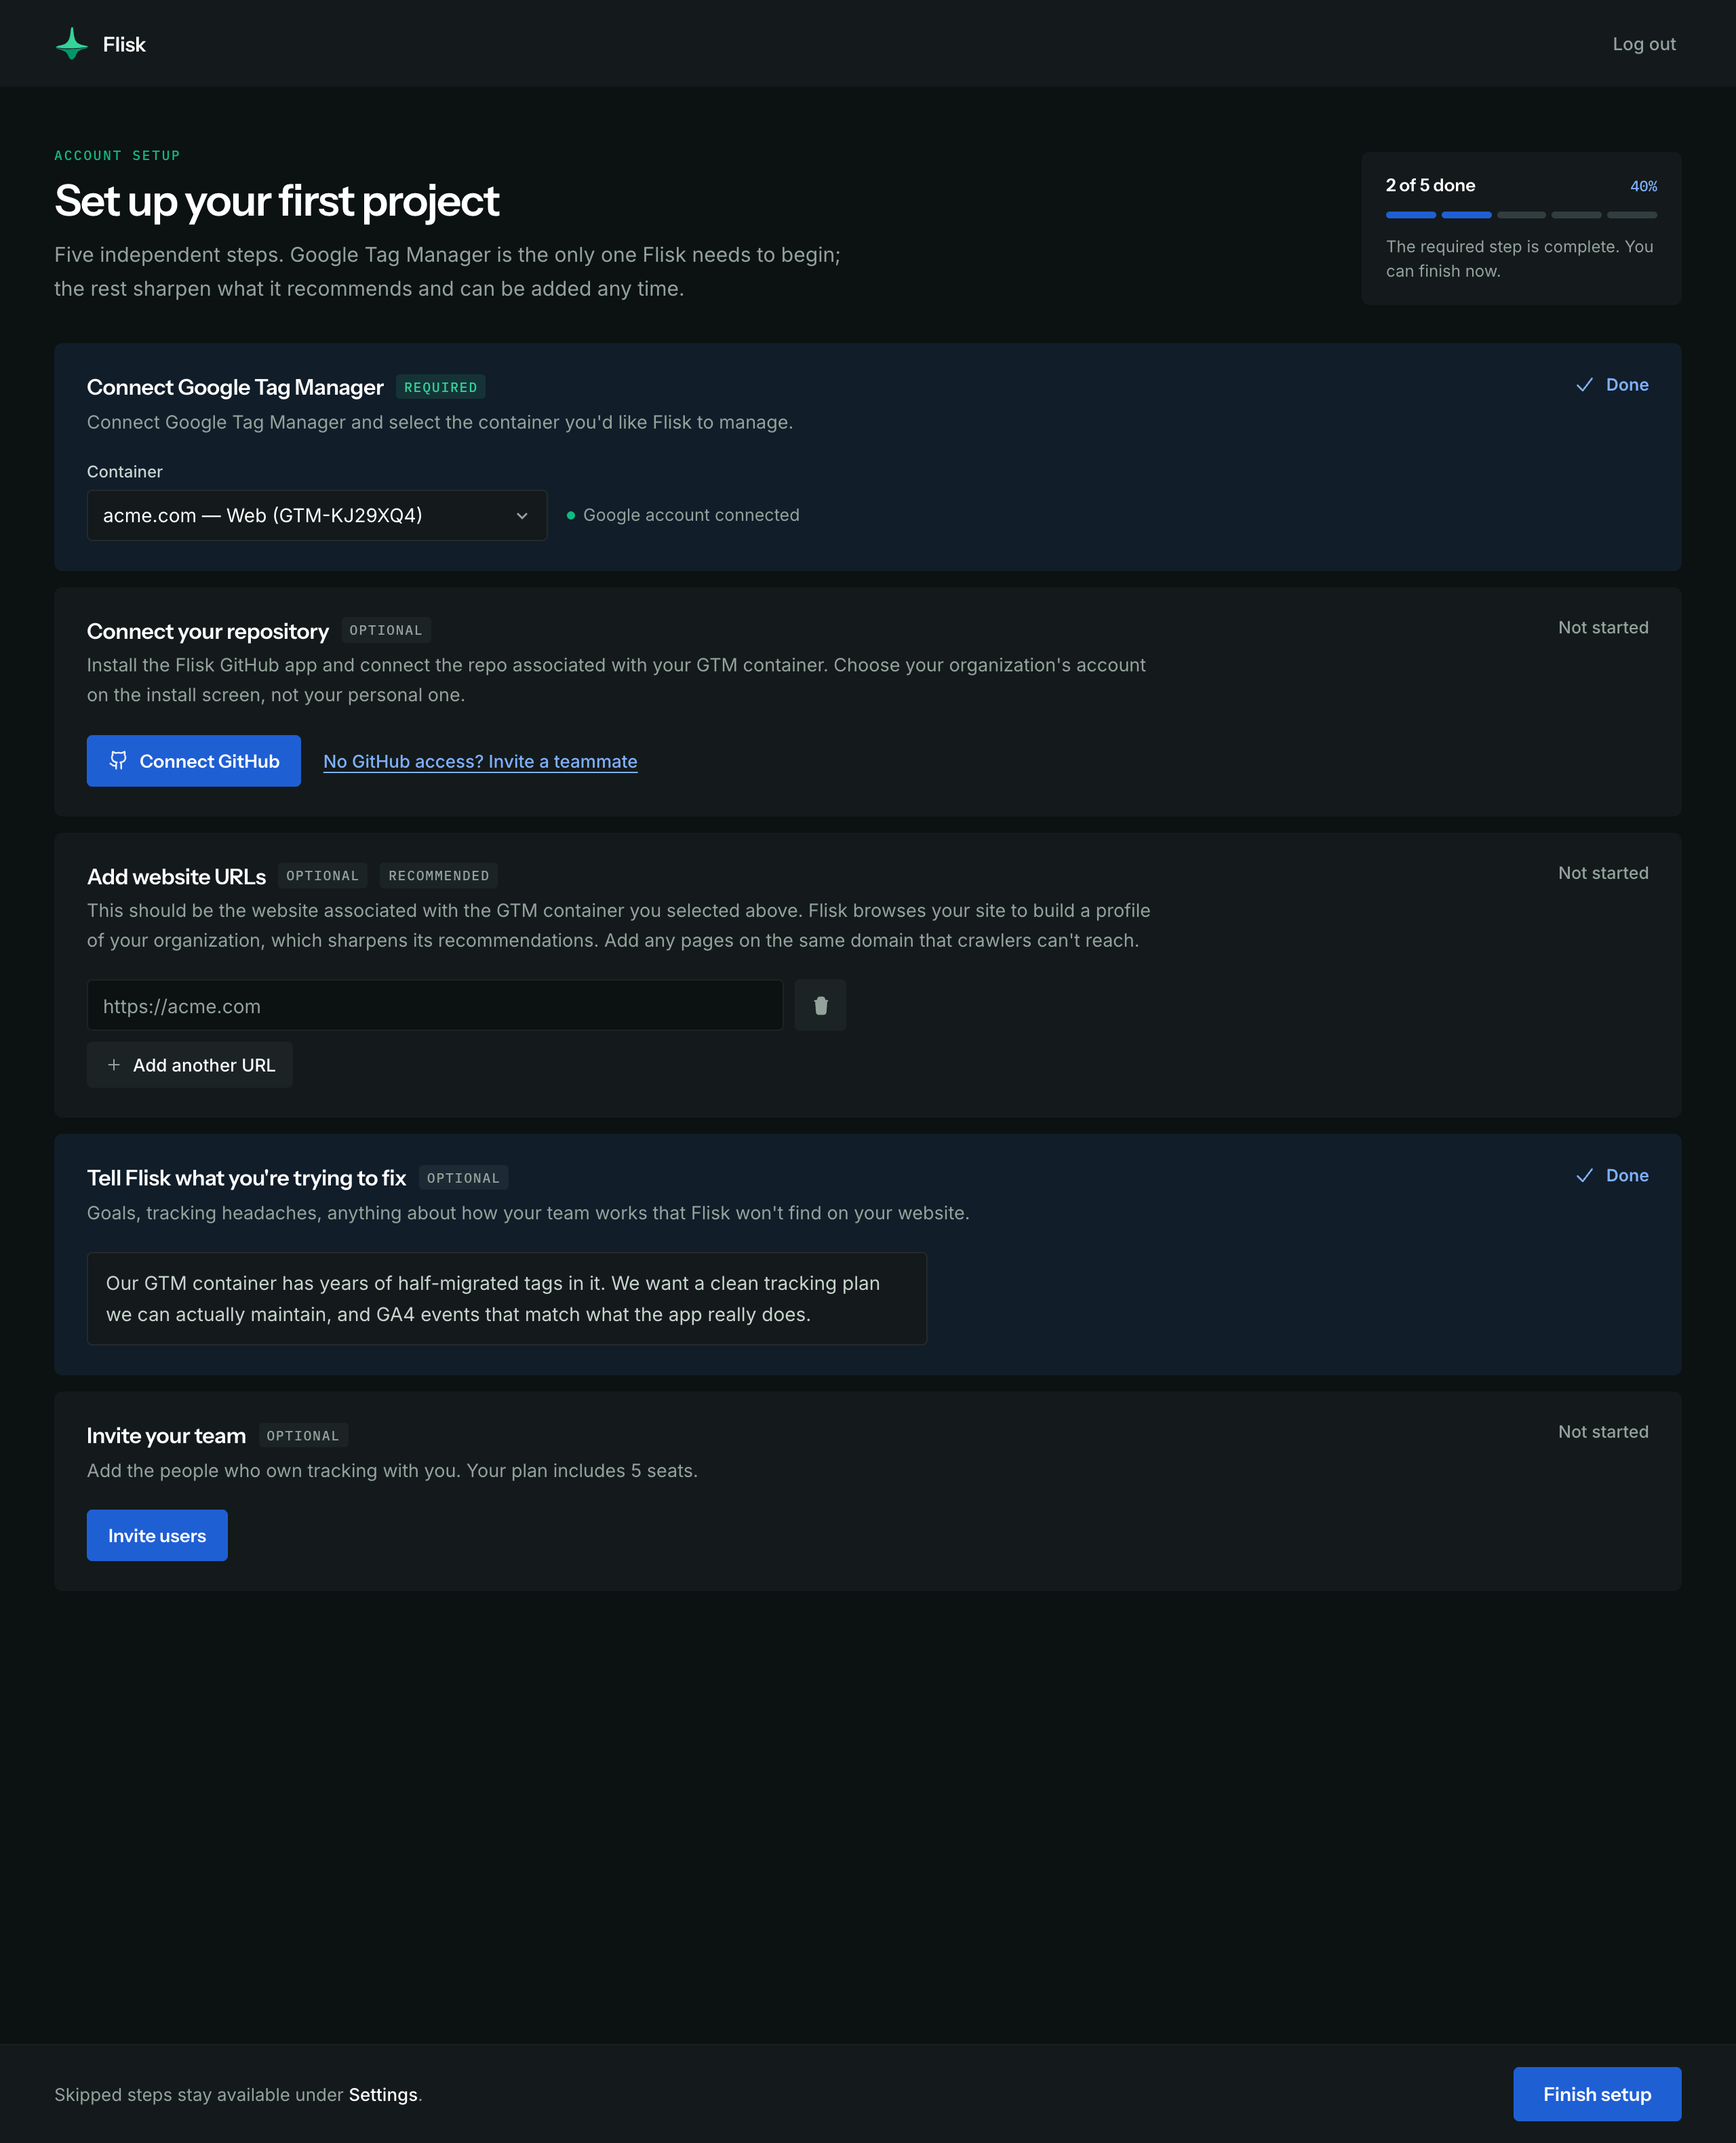The width and height of the screenshot is (1736, 2143).
Task: Click Done checkmark on trying to fix step
Action: 1584,1176
